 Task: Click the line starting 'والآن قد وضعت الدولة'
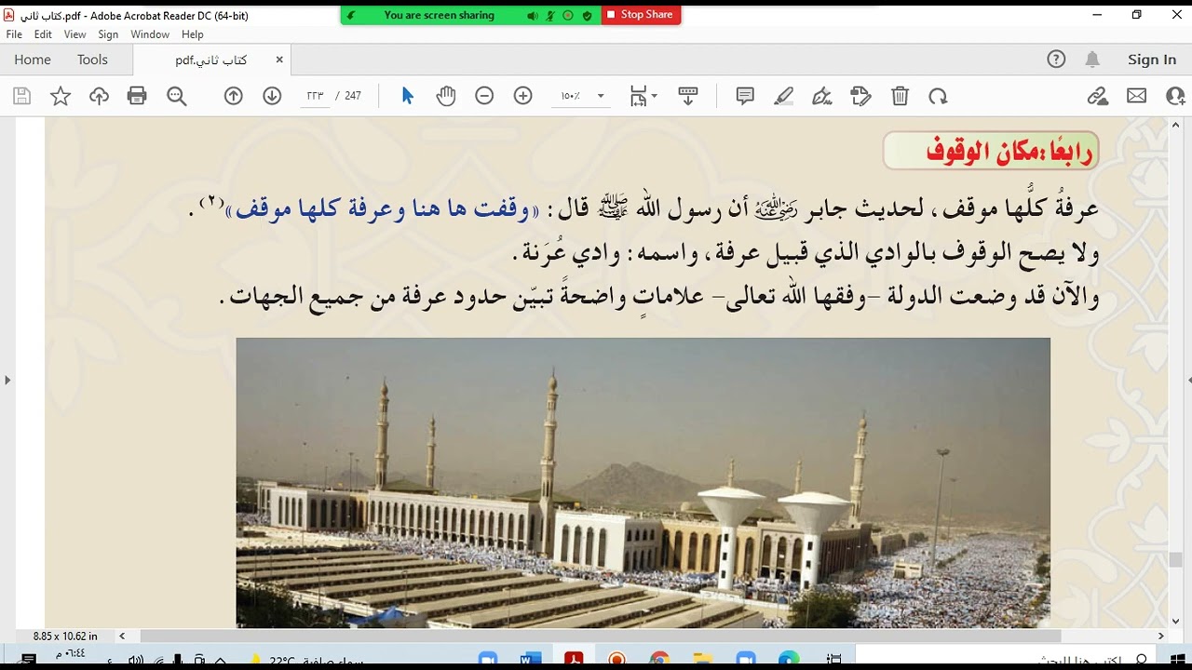tap(658, 297)
